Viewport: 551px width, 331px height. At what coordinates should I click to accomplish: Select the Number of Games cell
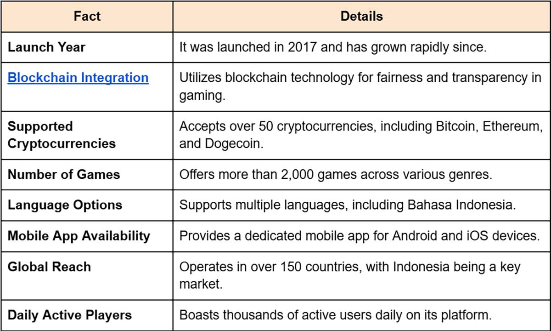[x=87, y=174]
